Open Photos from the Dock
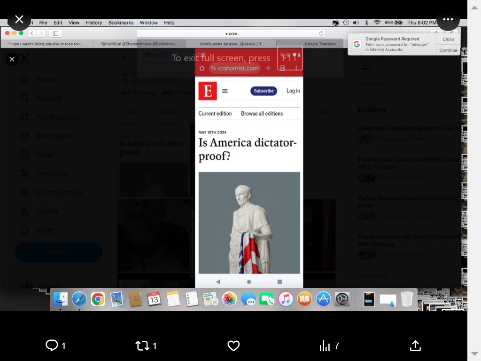 (x=229, y=299)
